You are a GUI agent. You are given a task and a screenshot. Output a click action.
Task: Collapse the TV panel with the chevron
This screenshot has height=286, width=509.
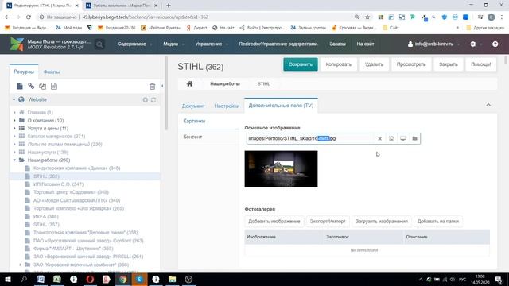(x=488, y=105)
